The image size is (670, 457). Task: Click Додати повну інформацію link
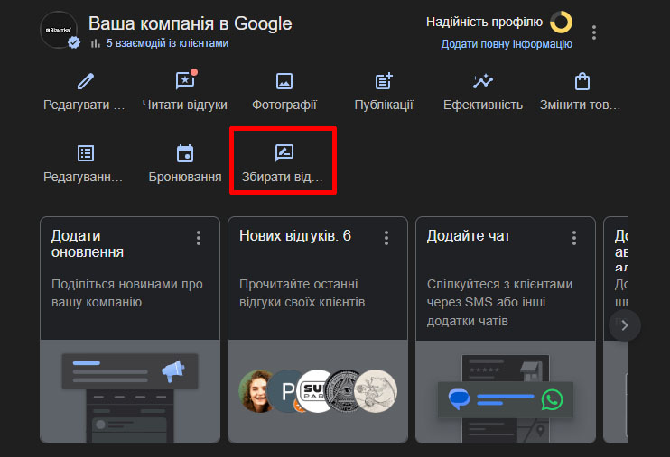pyautogui.click(x=507, y=44)
